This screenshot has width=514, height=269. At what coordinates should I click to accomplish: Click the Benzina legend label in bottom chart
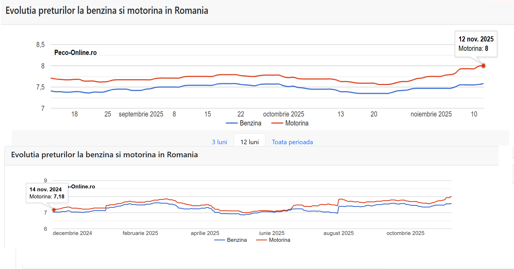pos(237,240)
